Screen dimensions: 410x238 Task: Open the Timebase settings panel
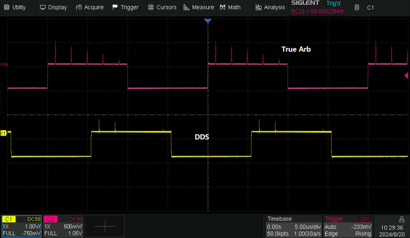click(293, 226)
